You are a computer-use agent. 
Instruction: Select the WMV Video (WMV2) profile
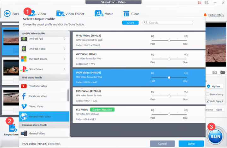(139, 40)
